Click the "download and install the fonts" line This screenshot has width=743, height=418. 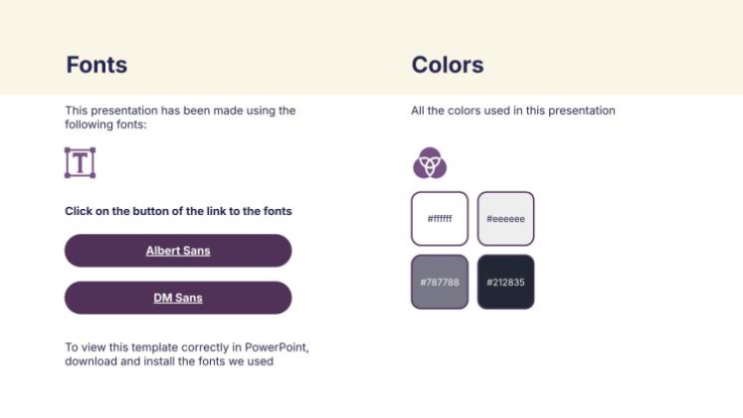click(x=169, y=361)
